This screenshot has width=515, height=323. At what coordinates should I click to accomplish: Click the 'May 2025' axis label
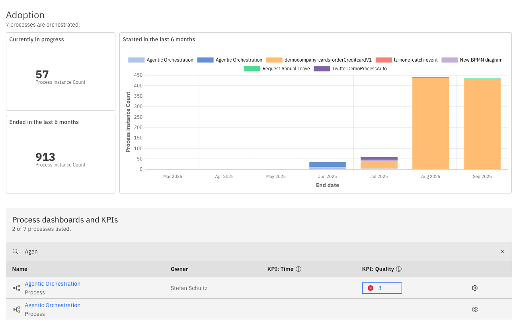pyautogui.click(x=276, y=176)
